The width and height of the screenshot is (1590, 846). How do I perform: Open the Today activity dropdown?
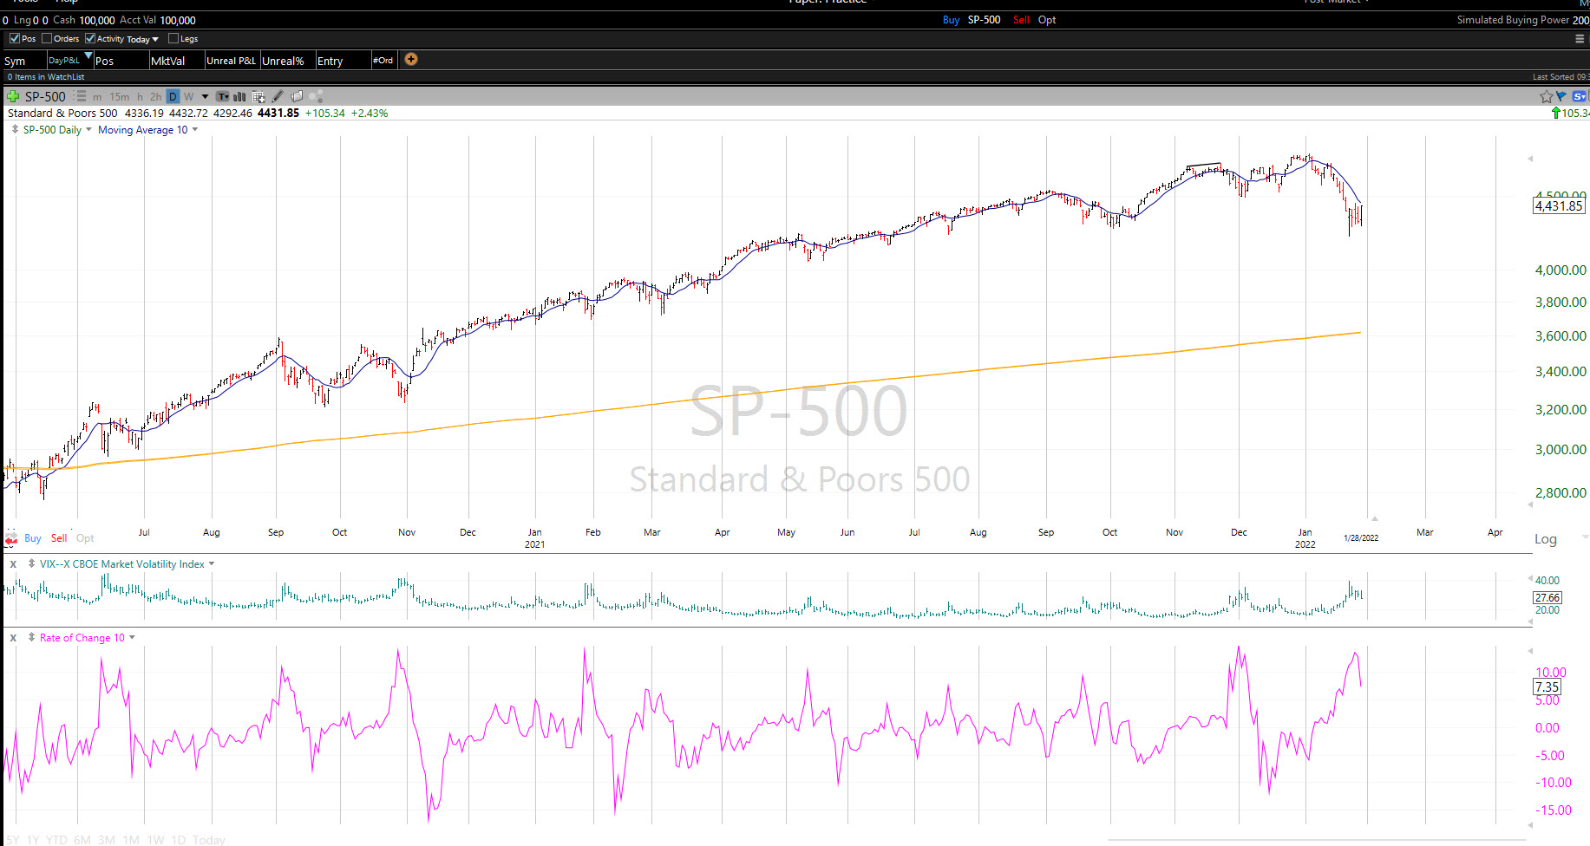pos(143,39)
